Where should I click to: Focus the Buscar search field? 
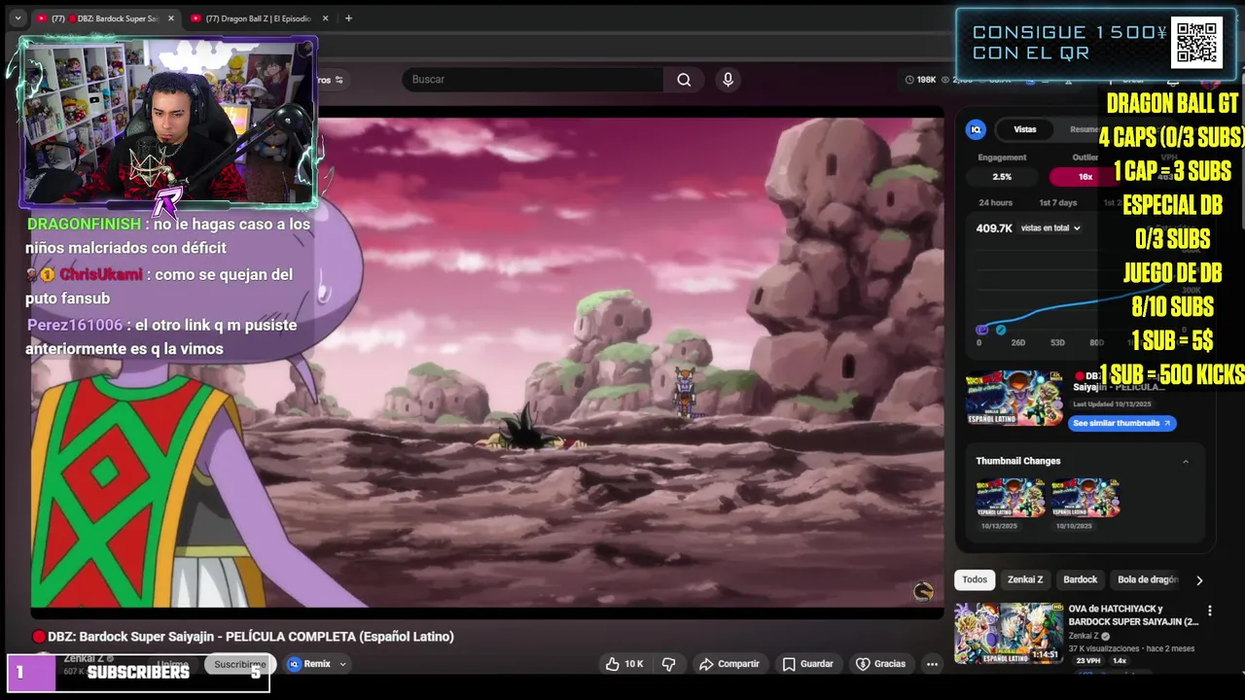(x=532, y=80)
